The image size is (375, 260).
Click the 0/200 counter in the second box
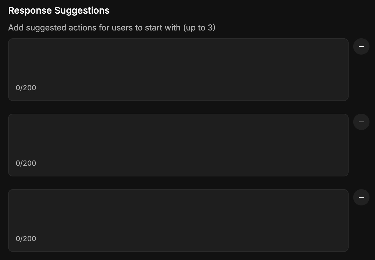tap(26, 163)
